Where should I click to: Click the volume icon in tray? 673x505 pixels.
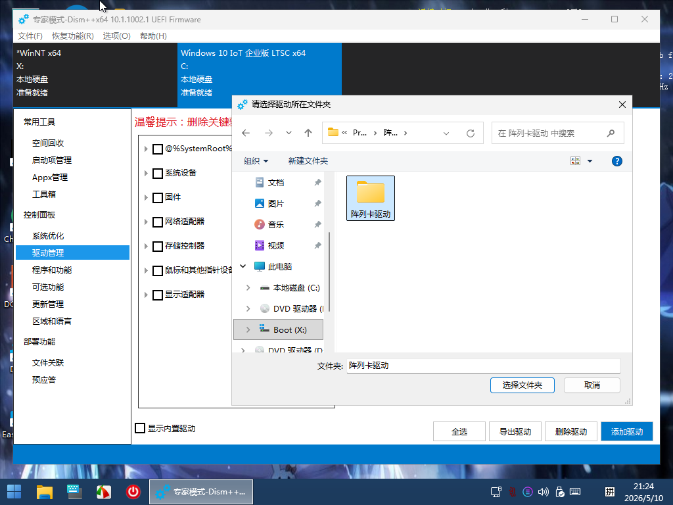pyautogui.click(x=543, y=492)
